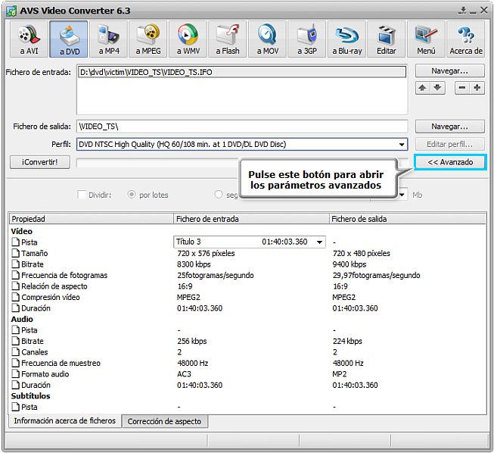Click the 'Fichero de entrada' column header
Screen dimensions: 494x453
[251, 219]
